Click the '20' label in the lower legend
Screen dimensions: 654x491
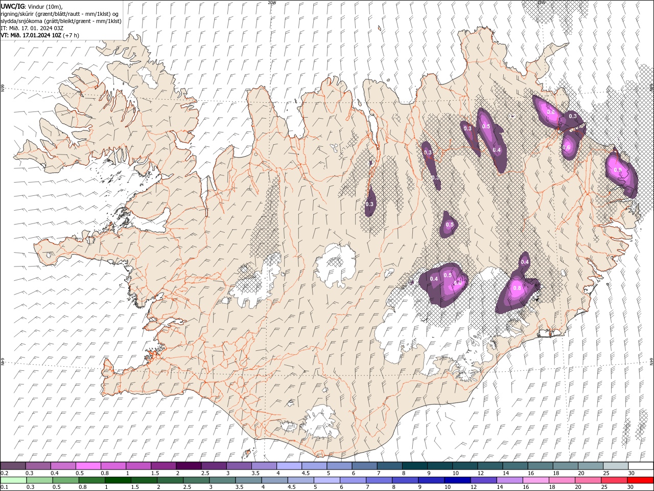tap(577, 487)
